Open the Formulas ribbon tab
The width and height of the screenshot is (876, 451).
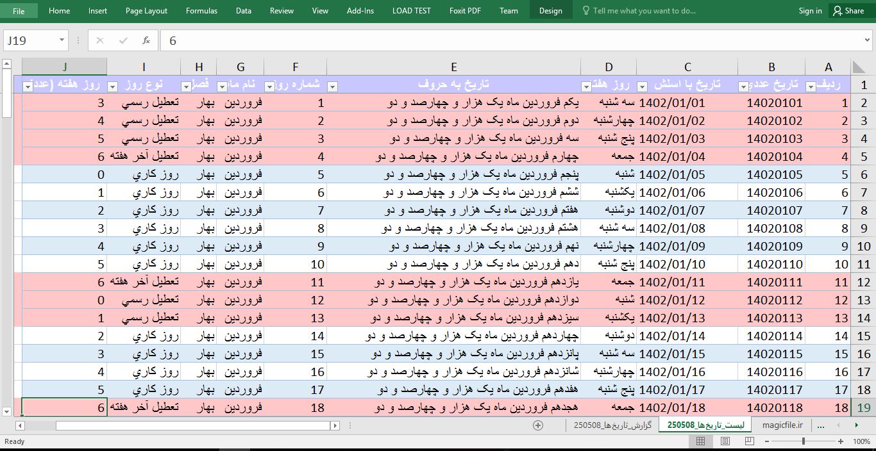(201, 11)
